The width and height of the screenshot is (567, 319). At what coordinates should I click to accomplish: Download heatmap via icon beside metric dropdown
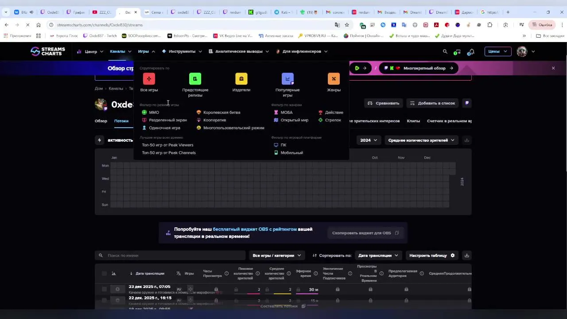466,140
